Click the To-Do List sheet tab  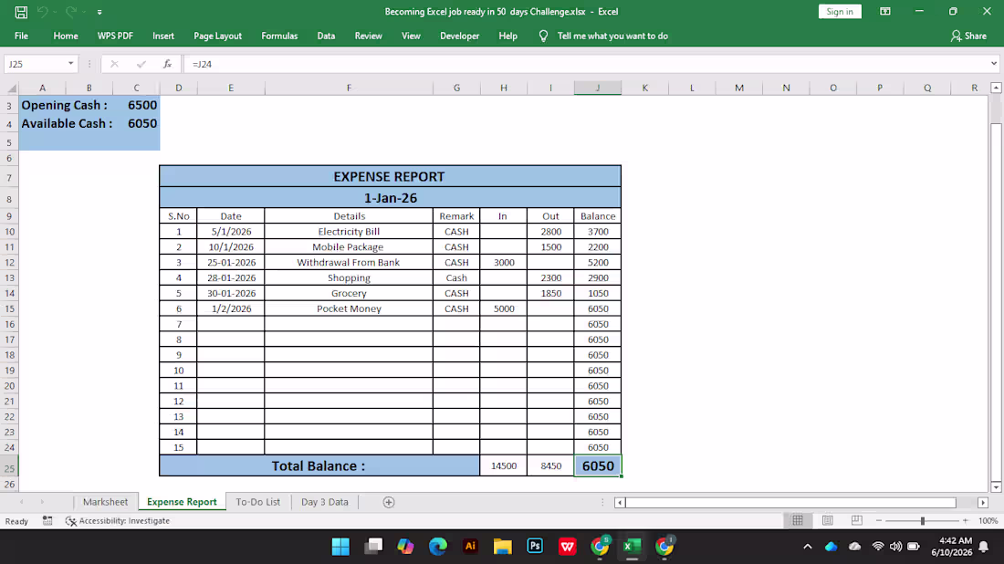pyautogui.click(x=257, y=502)
